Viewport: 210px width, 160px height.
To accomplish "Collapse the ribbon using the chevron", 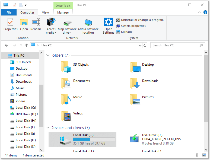I will (199, 12).
